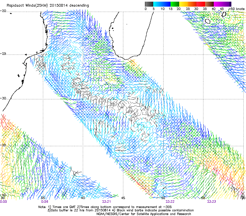
Task: Click the '45' legend scale label
Action: coord(222,9)
